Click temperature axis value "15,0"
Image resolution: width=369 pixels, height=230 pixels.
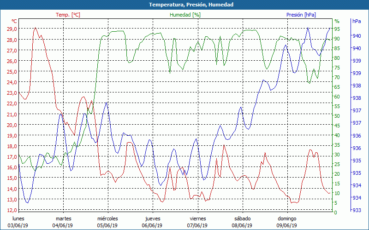12,178
